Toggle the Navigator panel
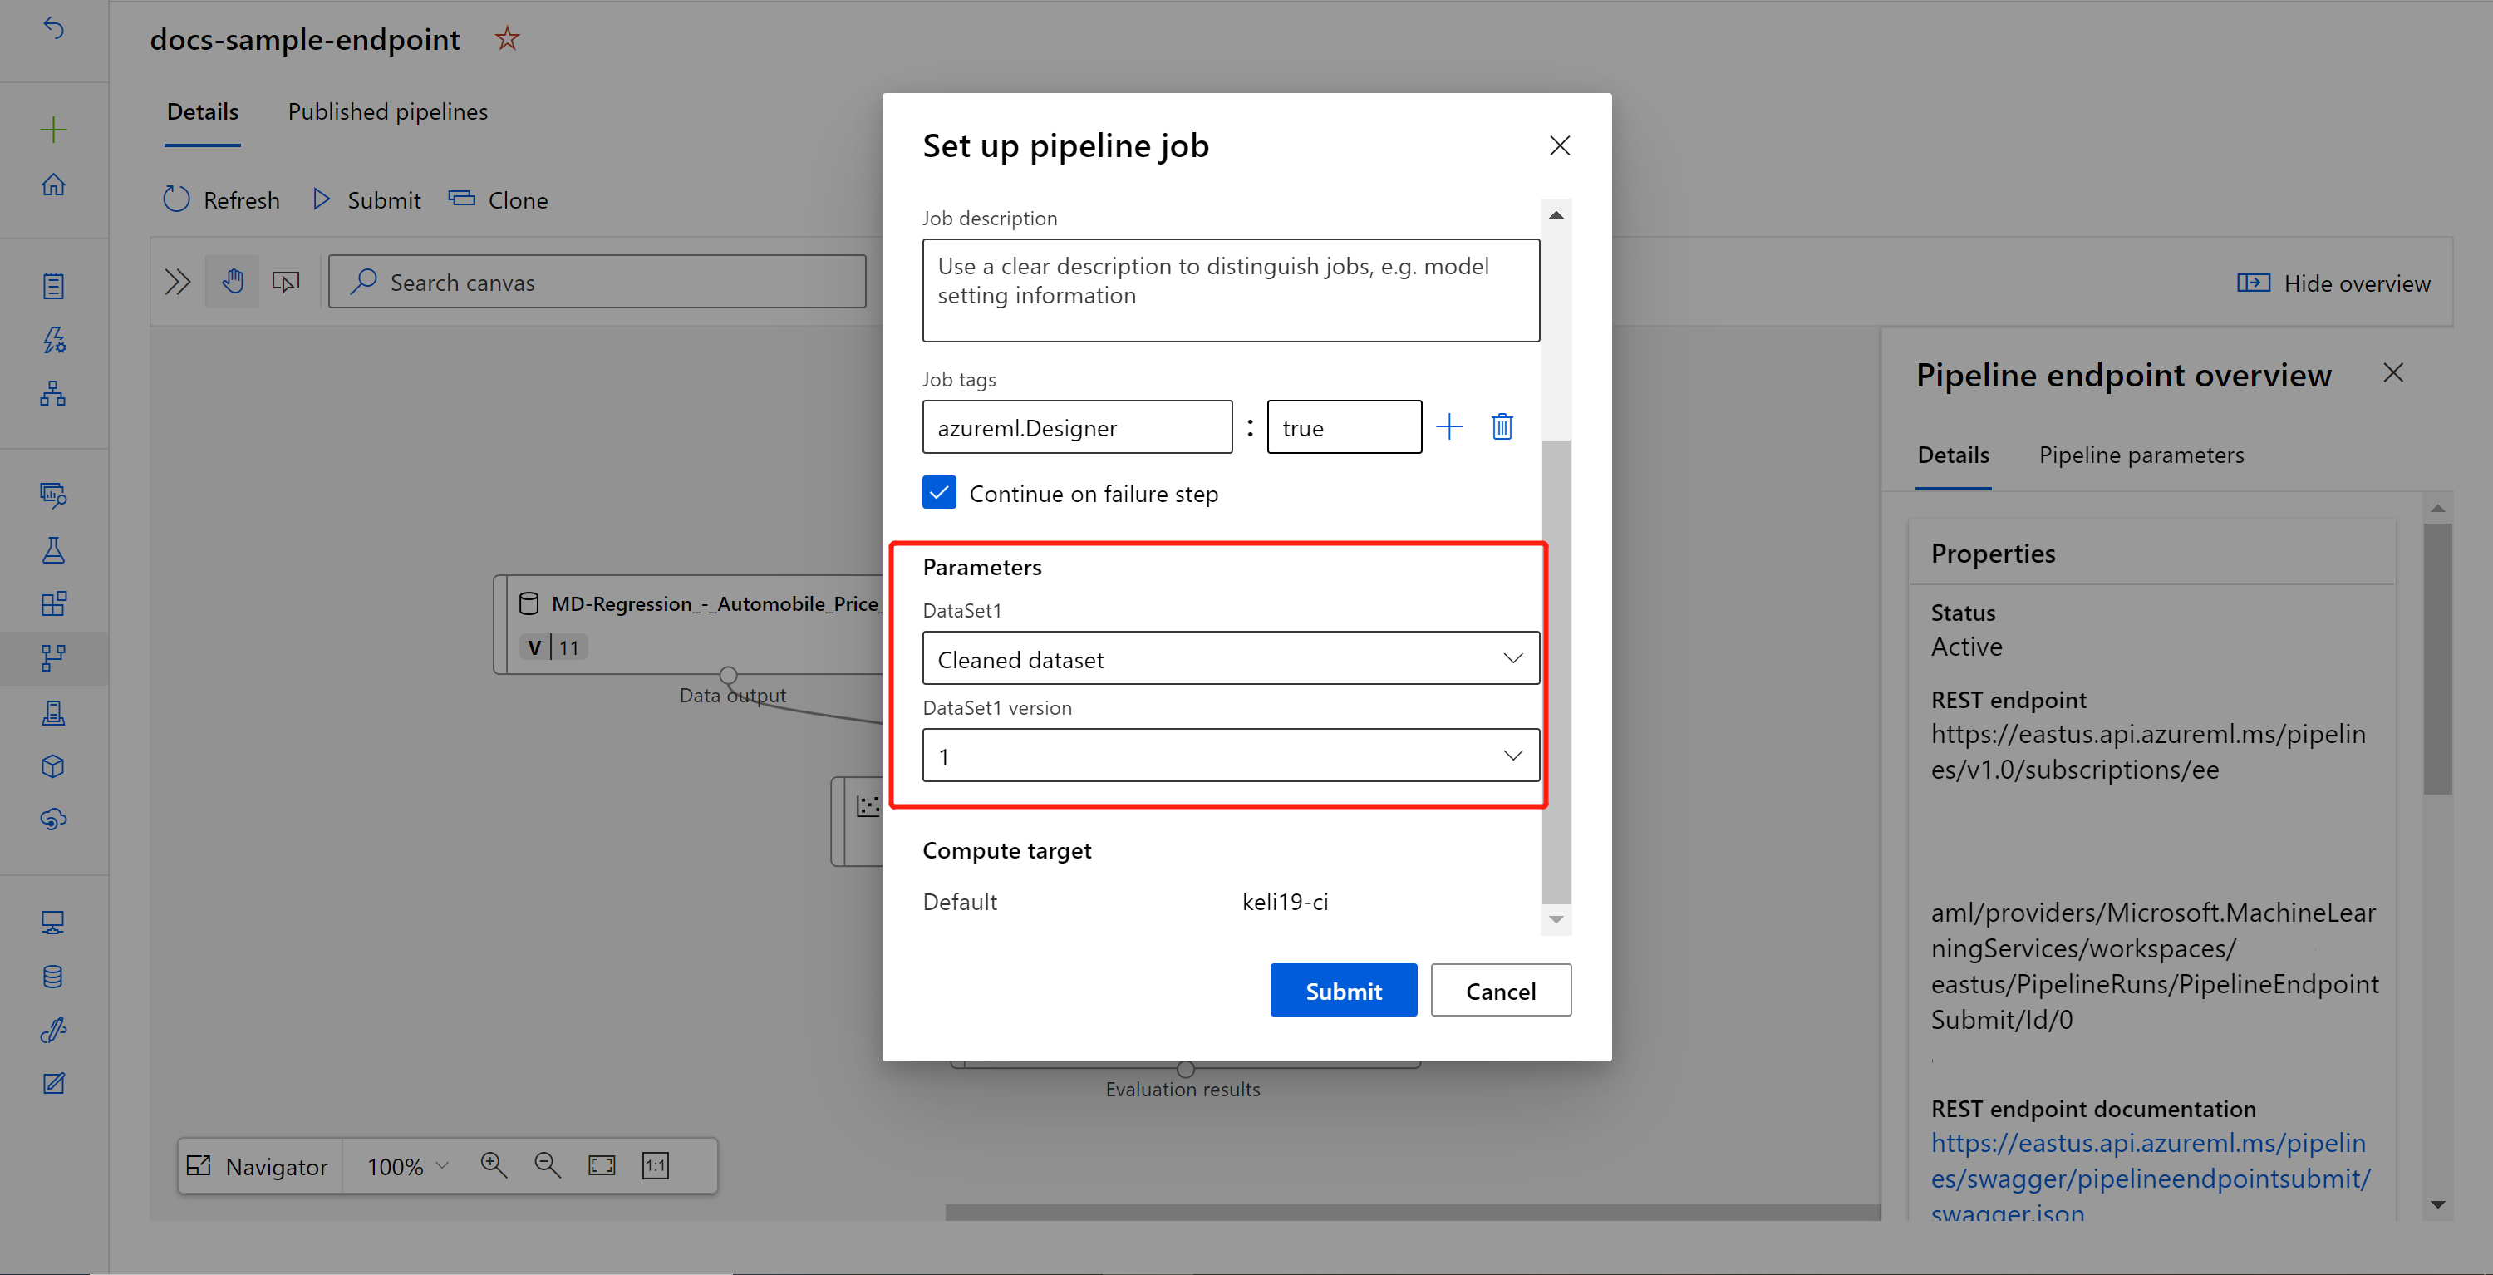Viewport: 2493px width, 1275px height. [x=258, y=1167]
